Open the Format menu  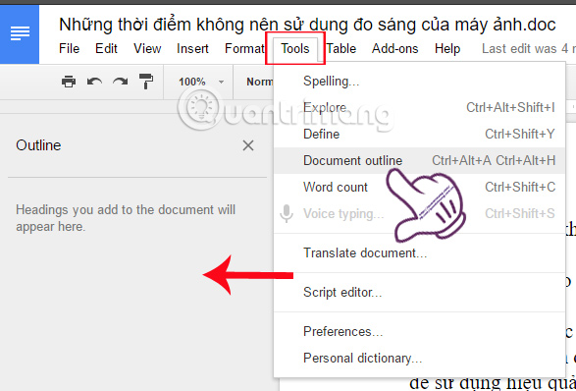(x=244, y=48)
